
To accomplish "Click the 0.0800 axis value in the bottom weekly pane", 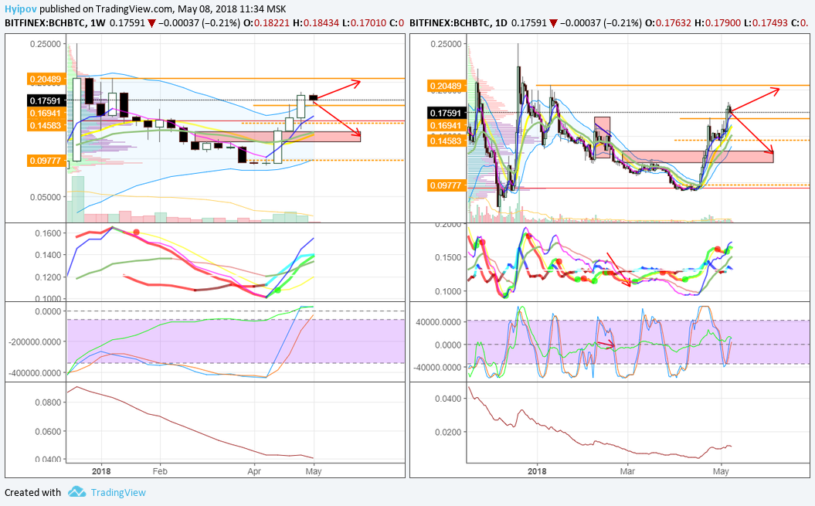I will point(48,402).
